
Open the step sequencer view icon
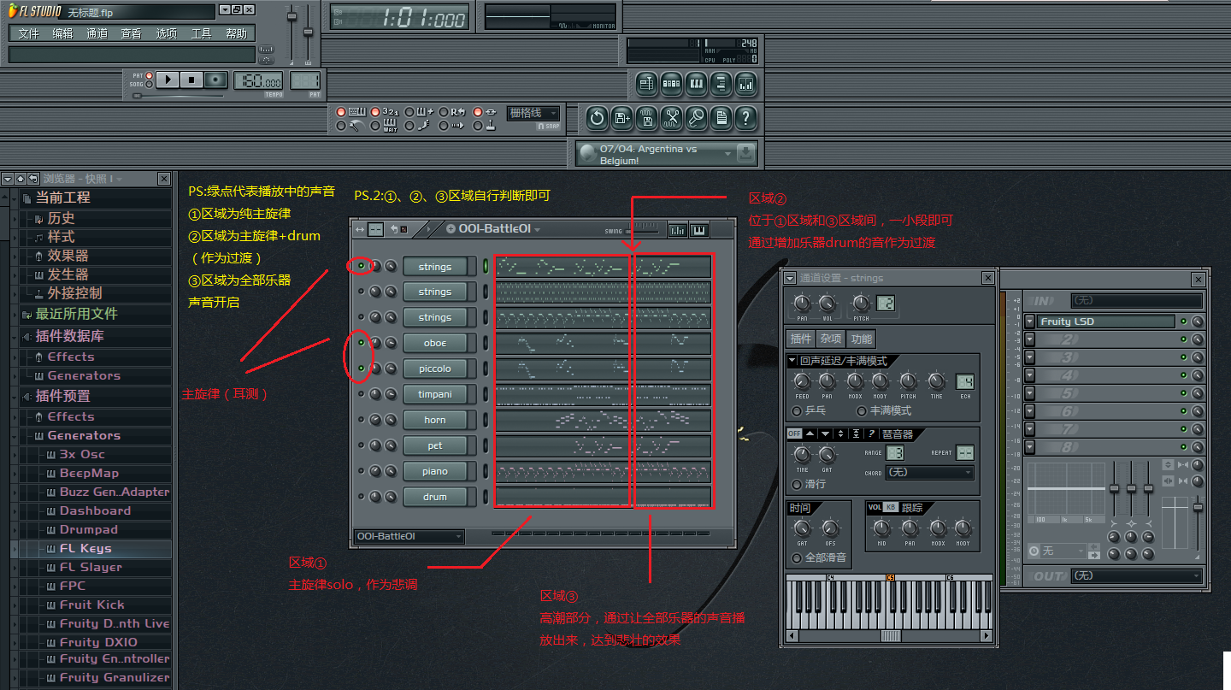tap(671, 84)
